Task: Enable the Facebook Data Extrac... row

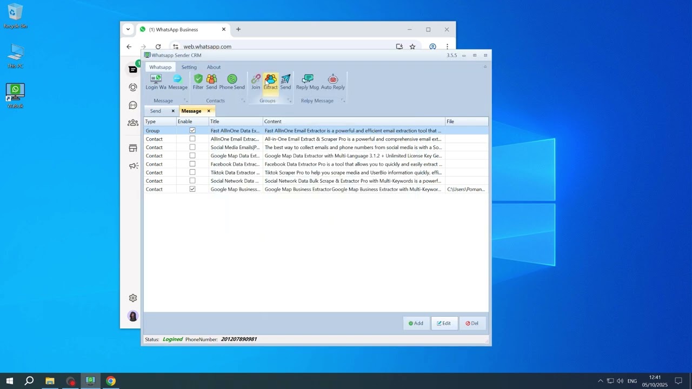Action: click(x=192, y=164)
